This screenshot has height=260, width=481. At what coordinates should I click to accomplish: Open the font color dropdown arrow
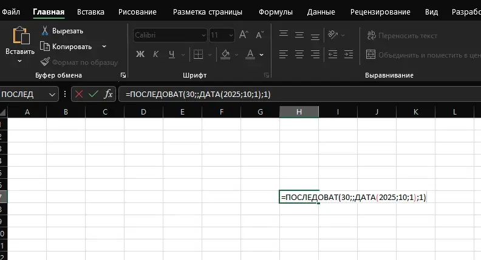point(262,55)
